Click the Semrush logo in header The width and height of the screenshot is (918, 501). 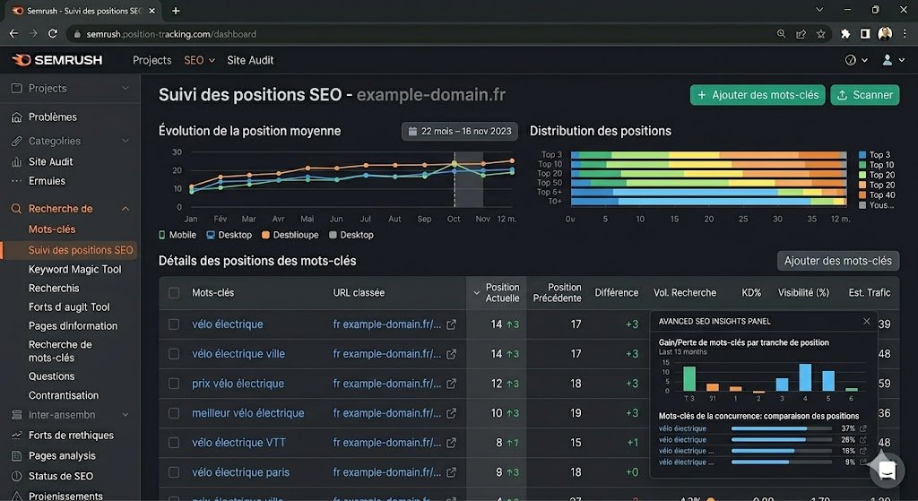[x=56, y=60]
